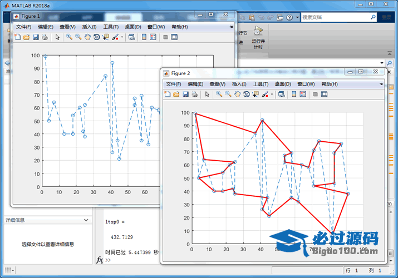
Task: Click the back arrow in MATLAB folder bar
Action: click(7, 63)
